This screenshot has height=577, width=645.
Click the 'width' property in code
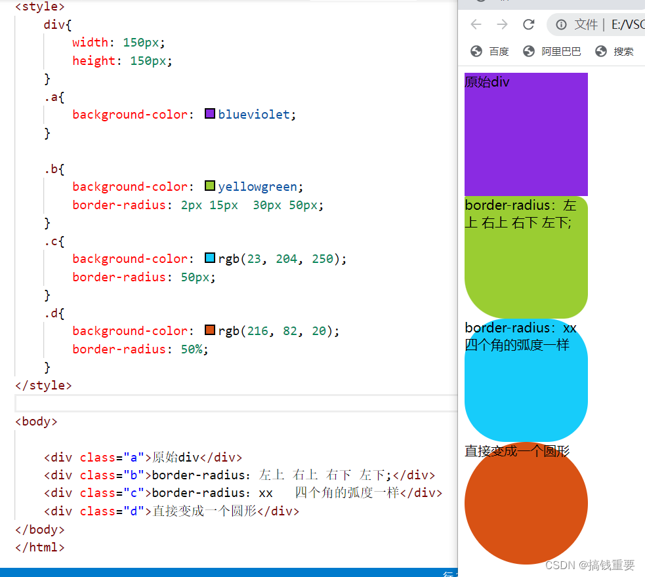click(x=90, y=43)
